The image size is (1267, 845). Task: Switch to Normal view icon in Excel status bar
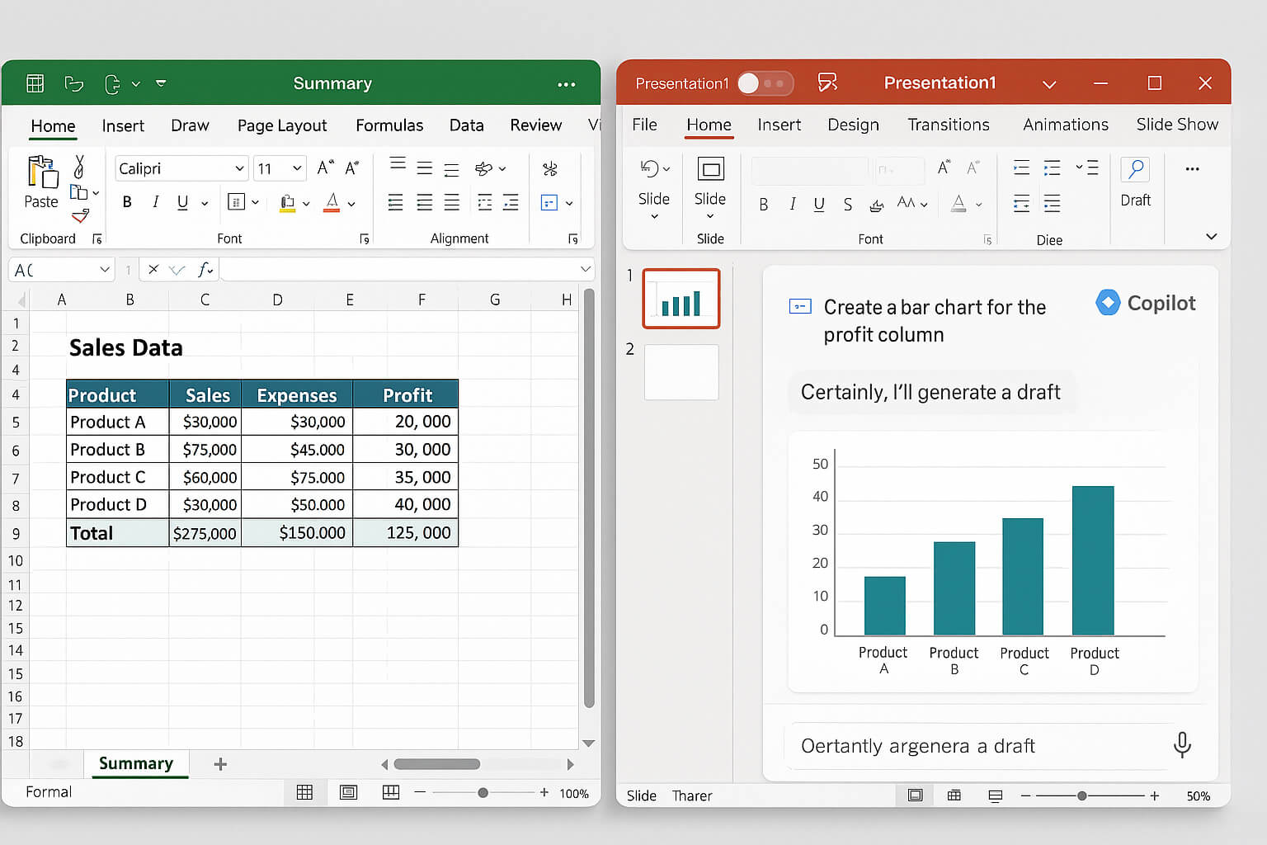304,793
